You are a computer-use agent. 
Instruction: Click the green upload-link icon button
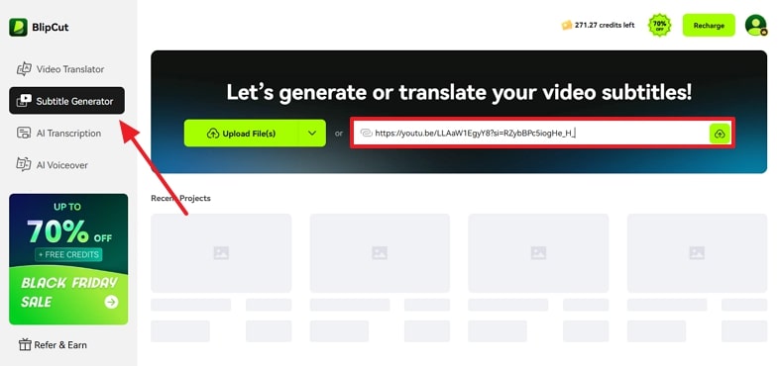[x=720, y=134]
